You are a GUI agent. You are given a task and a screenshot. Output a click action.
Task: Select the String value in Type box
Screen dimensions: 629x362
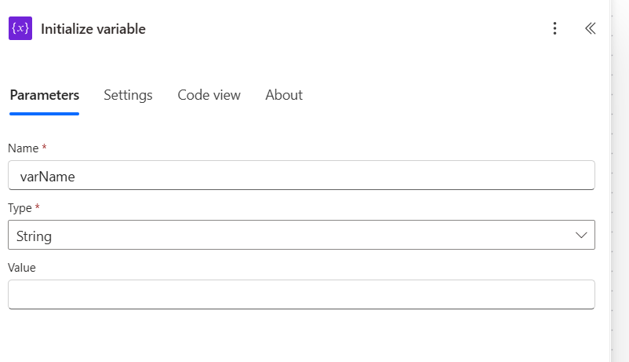tap(34, 236)
